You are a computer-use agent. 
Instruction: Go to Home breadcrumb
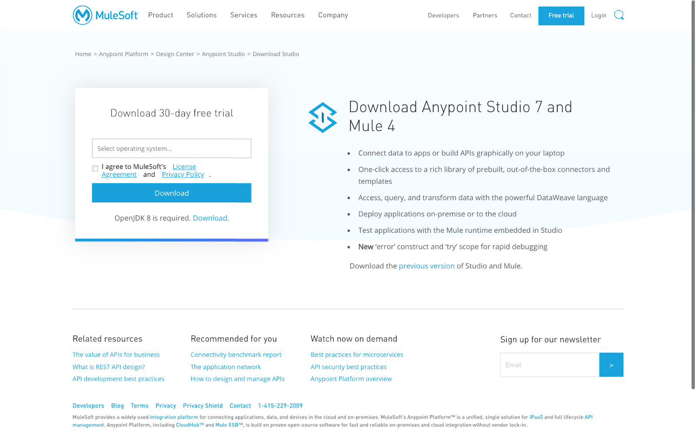click(83, 54)
